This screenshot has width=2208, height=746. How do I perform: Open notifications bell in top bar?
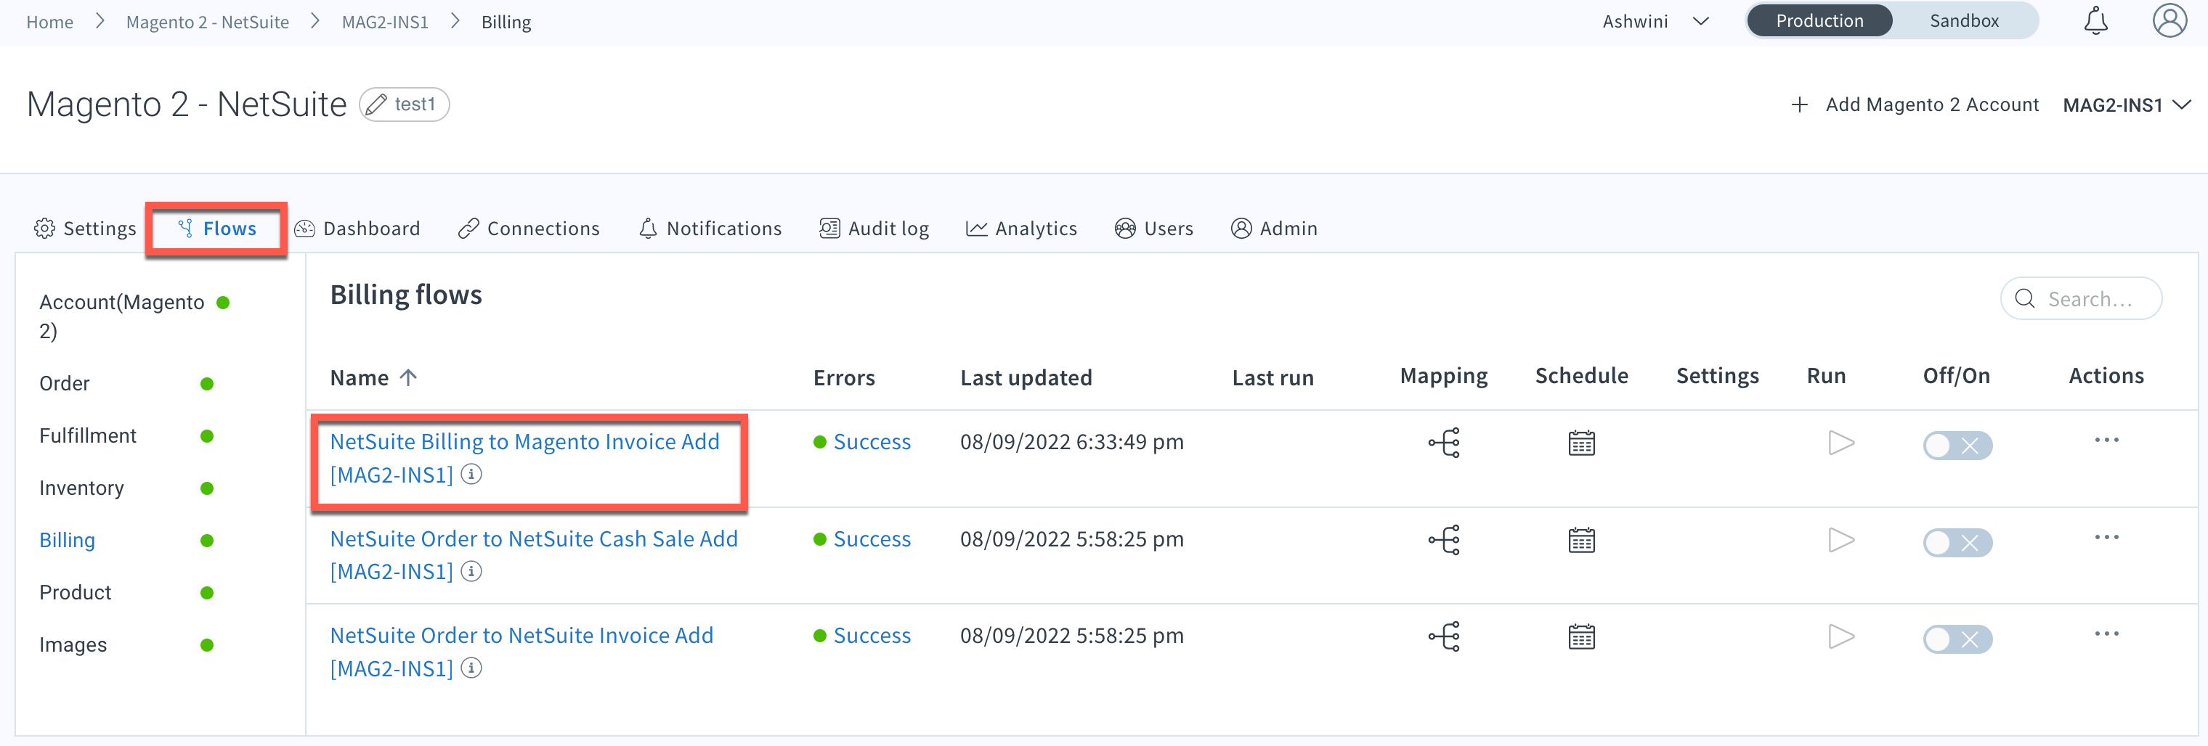tap(2095, 20)
